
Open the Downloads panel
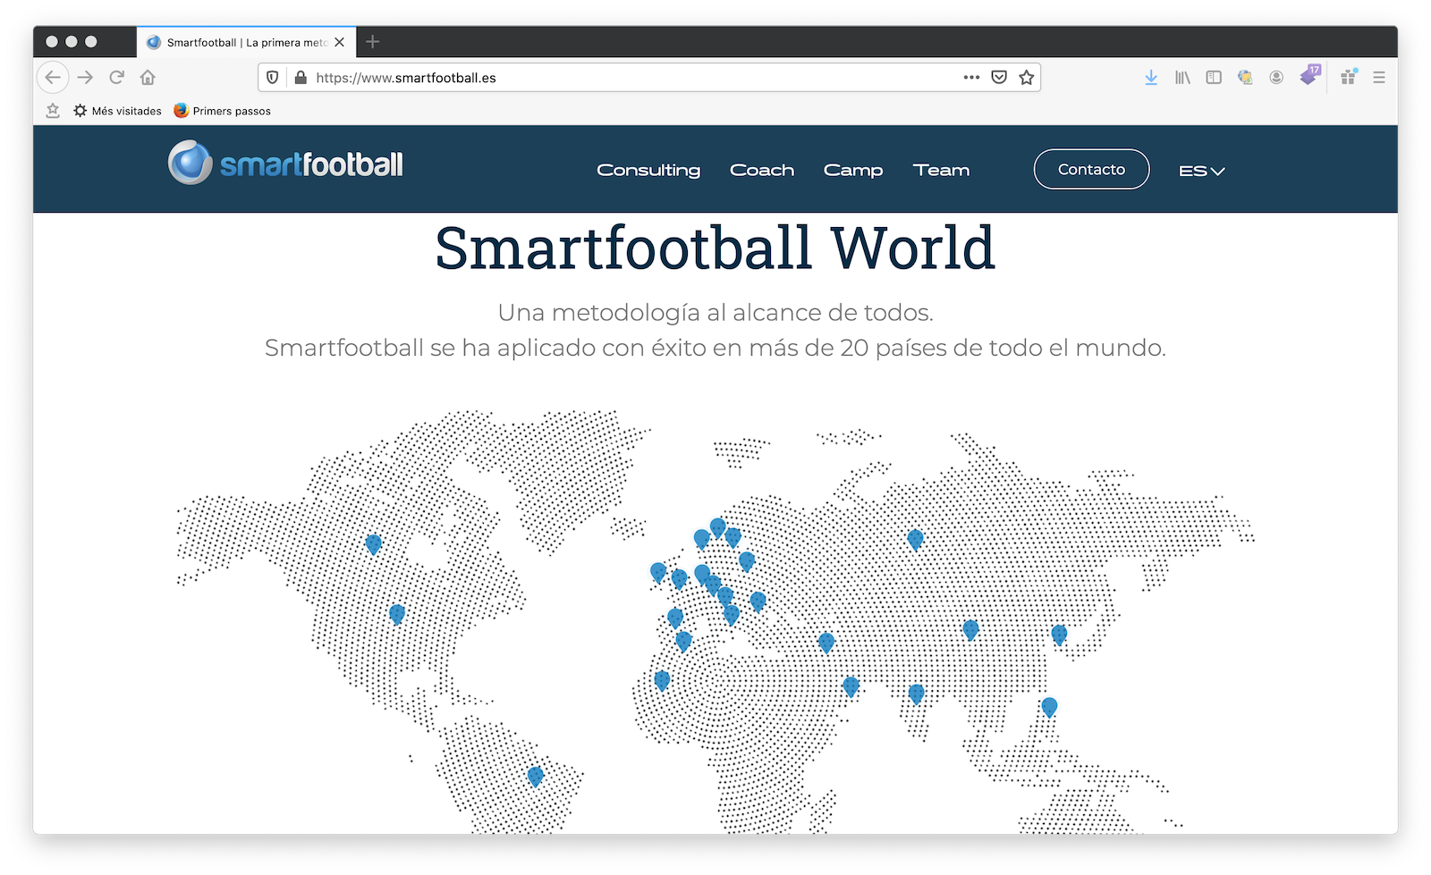pyautogui.click(x=1151, y=78)
